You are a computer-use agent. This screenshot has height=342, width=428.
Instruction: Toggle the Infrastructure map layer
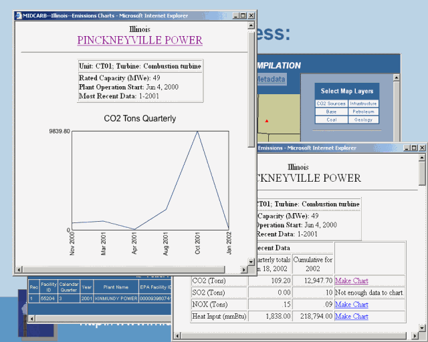point(363,104)
